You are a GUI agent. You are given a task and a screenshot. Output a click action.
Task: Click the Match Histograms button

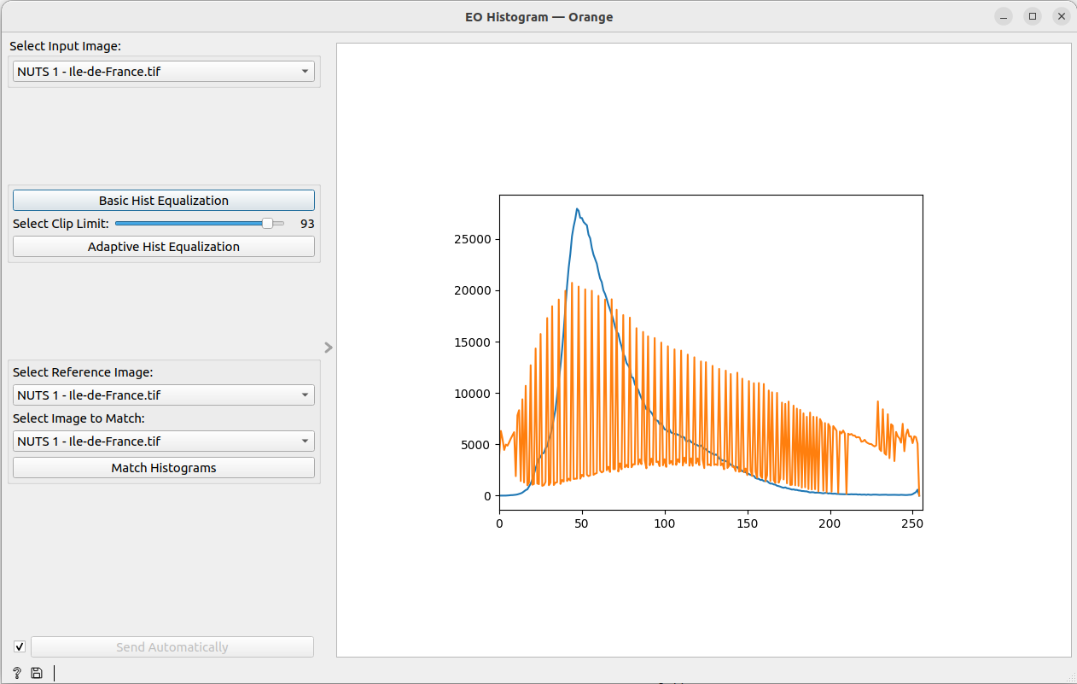point(164,468)
